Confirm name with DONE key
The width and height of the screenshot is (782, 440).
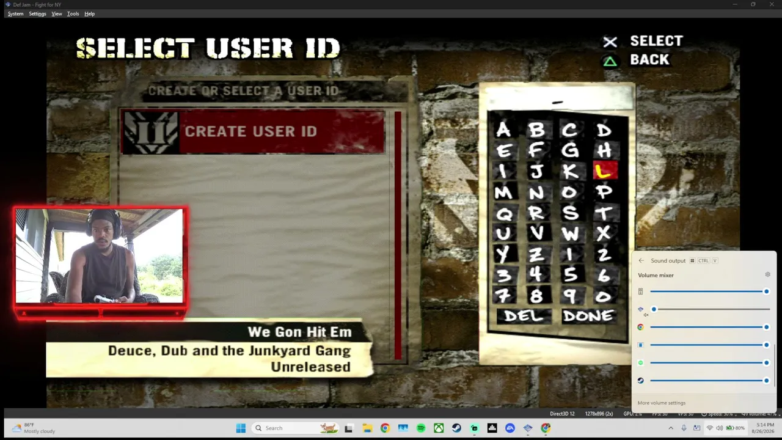tap(588, 315)
